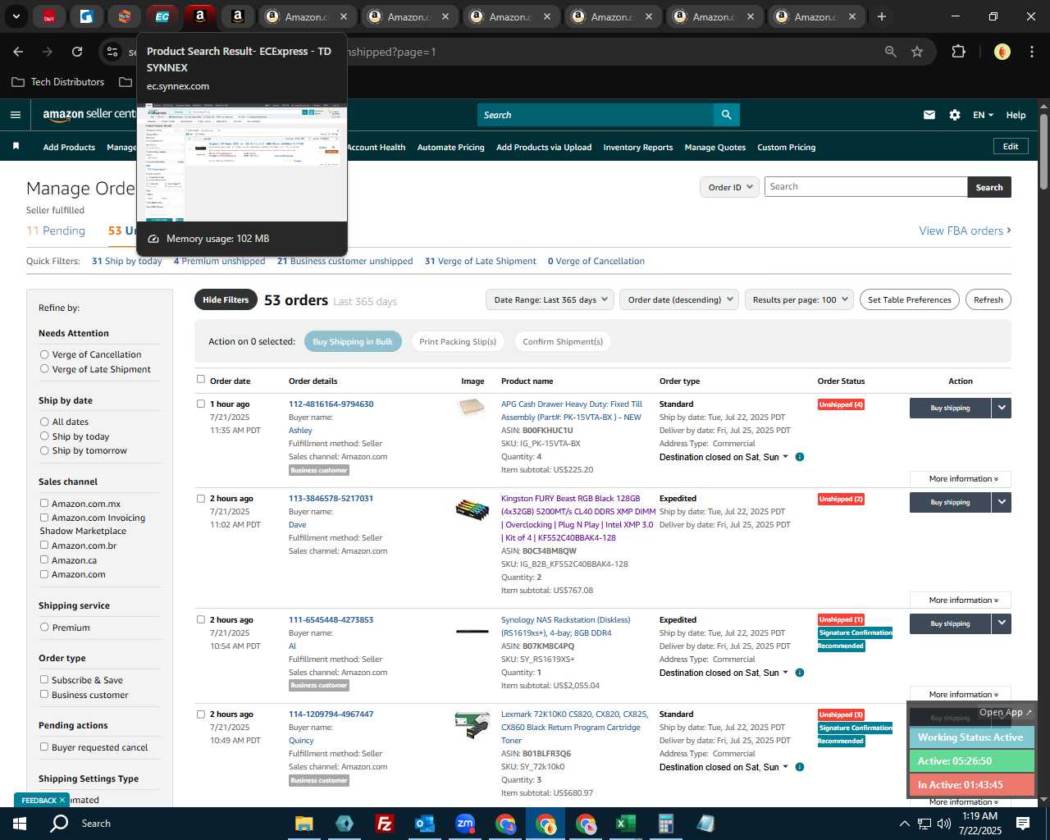Screen dimensions: 1050x840
Task: Switch to the 11 Pending orders tab
Action: (x=56, y=231)
